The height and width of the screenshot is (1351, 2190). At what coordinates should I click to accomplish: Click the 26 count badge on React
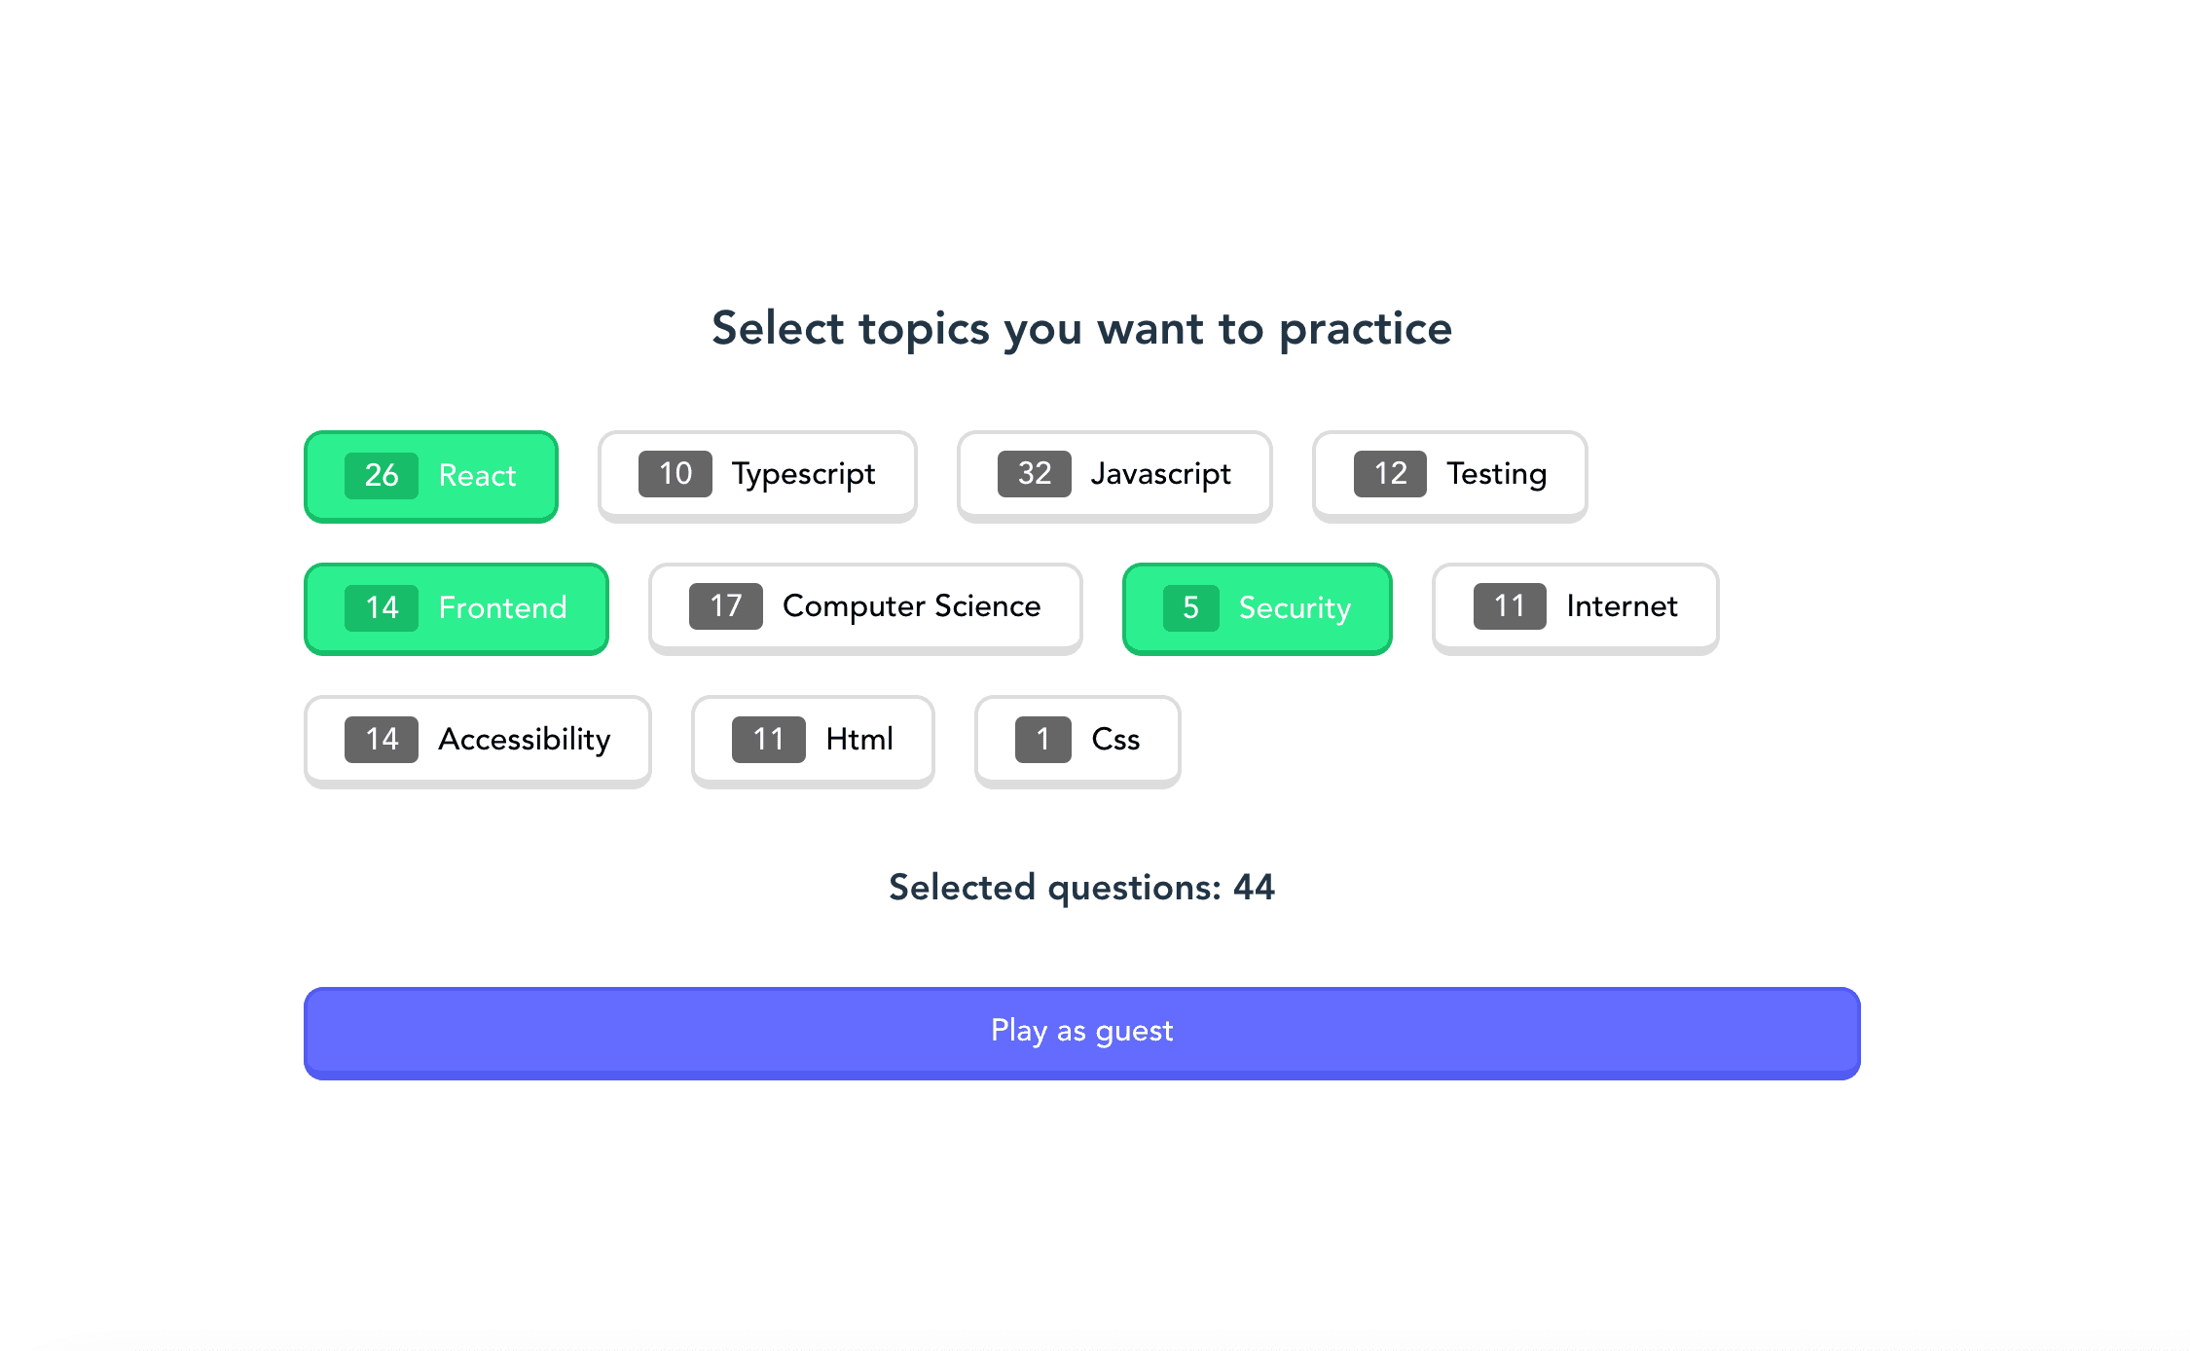tap(382, 476)
